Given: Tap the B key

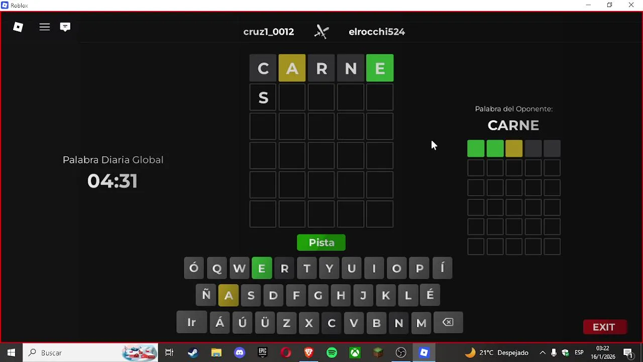Looking at the screenshot, I should (376, 323).
